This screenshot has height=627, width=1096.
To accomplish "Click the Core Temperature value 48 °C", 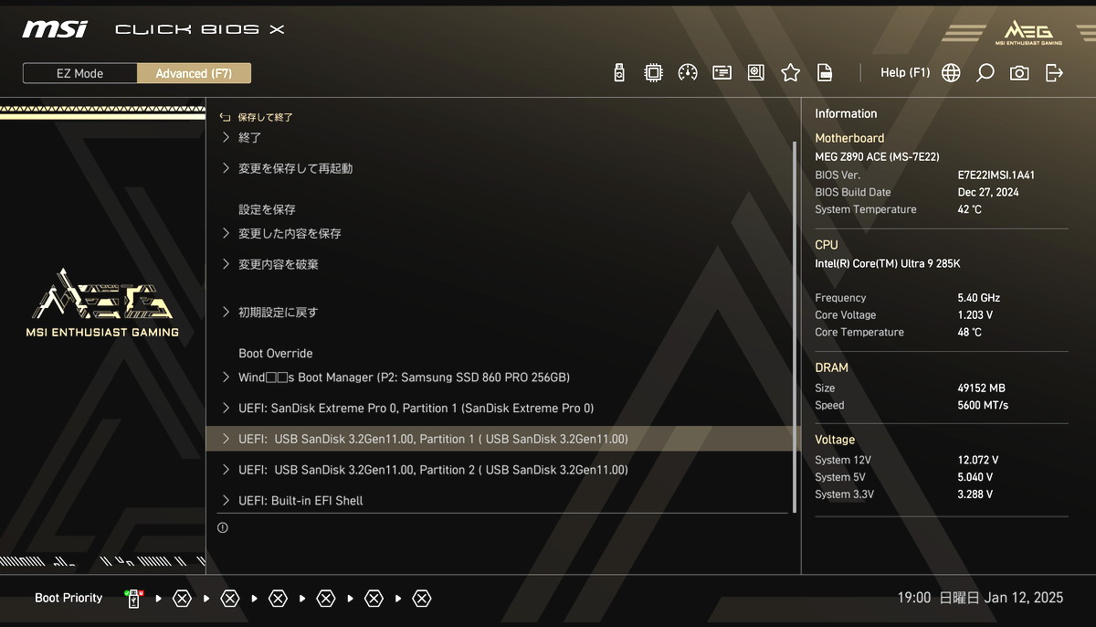I will coord(970,333).
